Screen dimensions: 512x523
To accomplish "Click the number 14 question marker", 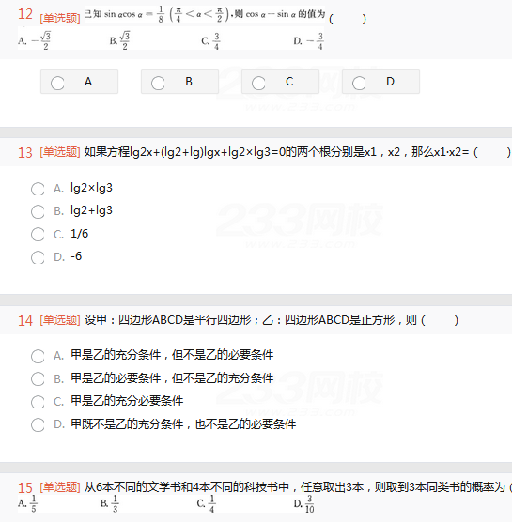I will [25, 321].
